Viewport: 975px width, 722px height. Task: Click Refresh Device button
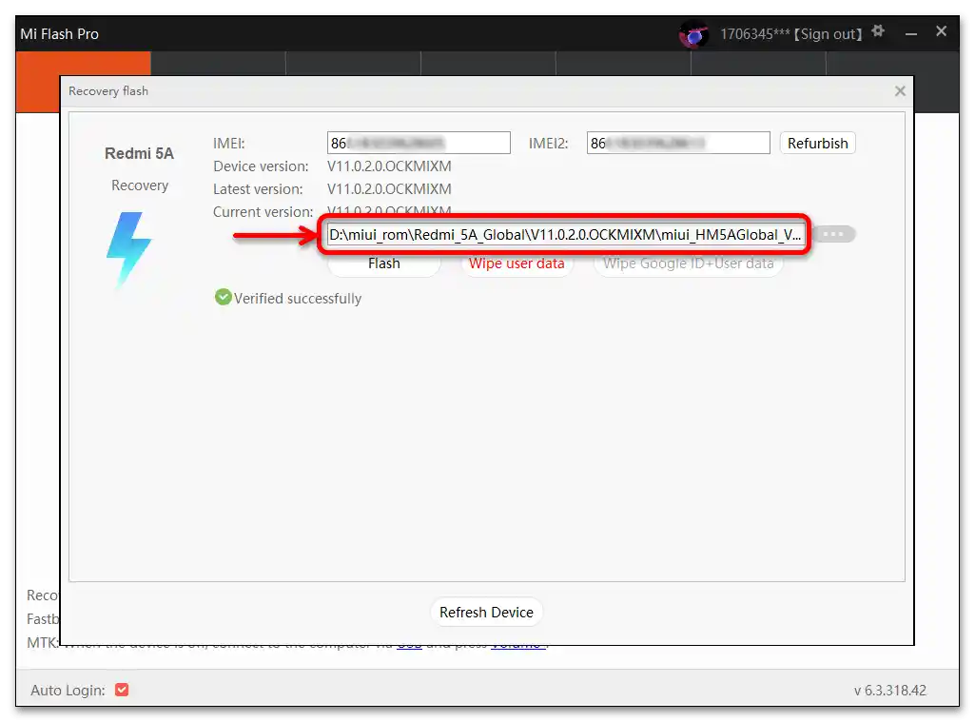click(x=486, y=613)
